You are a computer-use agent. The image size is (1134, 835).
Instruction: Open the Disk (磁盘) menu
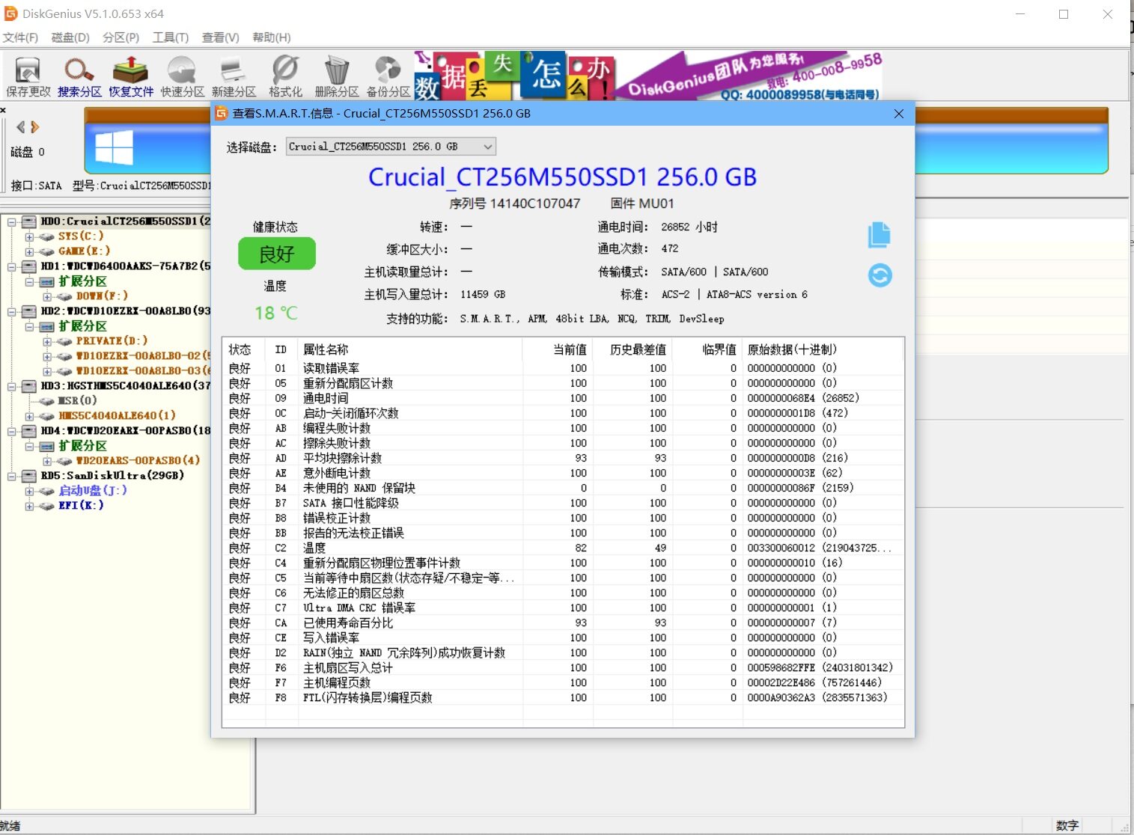coord(70,37)
